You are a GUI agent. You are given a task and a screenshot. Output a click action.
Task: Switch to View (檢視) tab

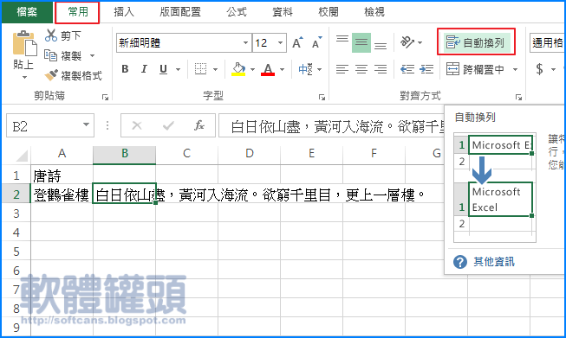(374, 12)
